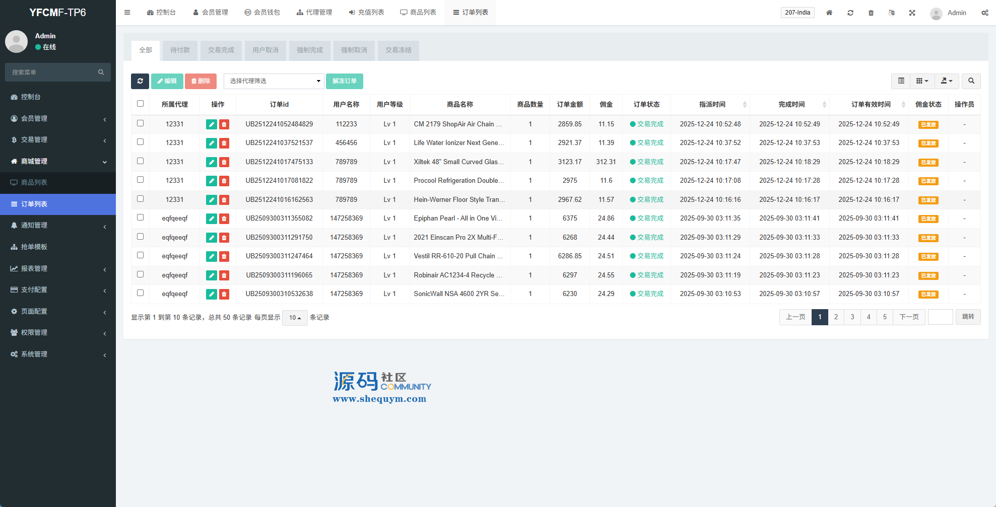
Task: Click the 解冻订单 button
Action: coord(344,81)
